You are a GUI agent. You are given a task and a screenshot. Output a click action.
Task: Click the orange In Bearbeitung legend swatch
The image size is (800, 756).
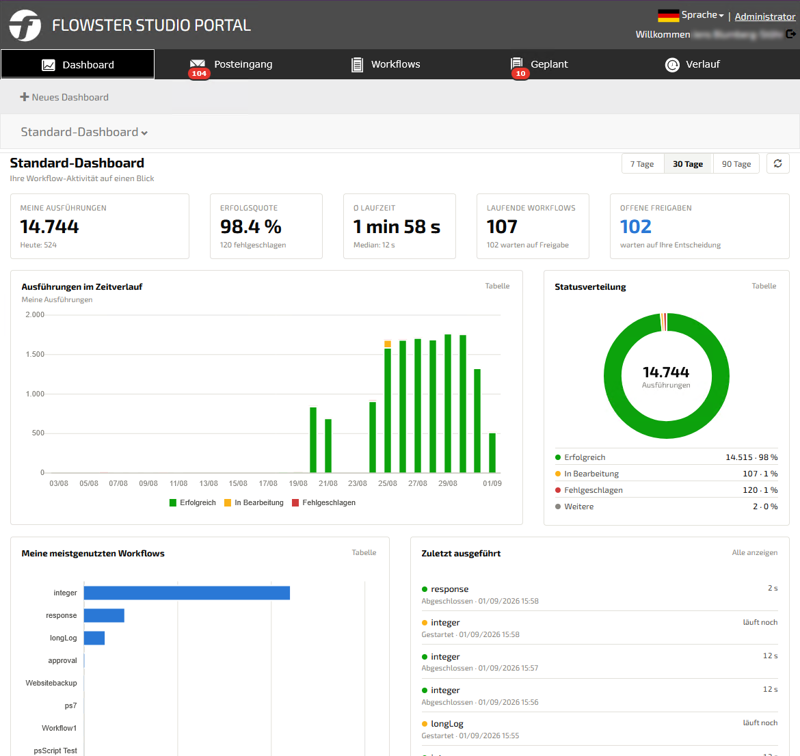(228, 502)
